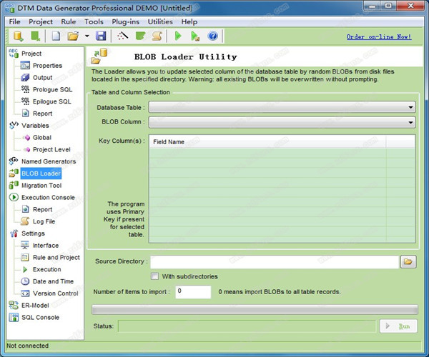Open the File menu
This screenshot has width=429, height=357.
pos(14,21)
